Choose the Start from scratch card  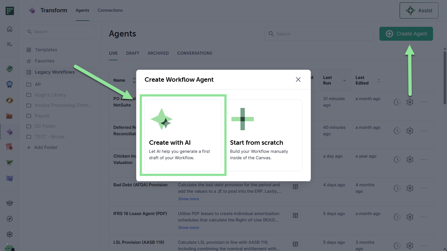(264, 135)
